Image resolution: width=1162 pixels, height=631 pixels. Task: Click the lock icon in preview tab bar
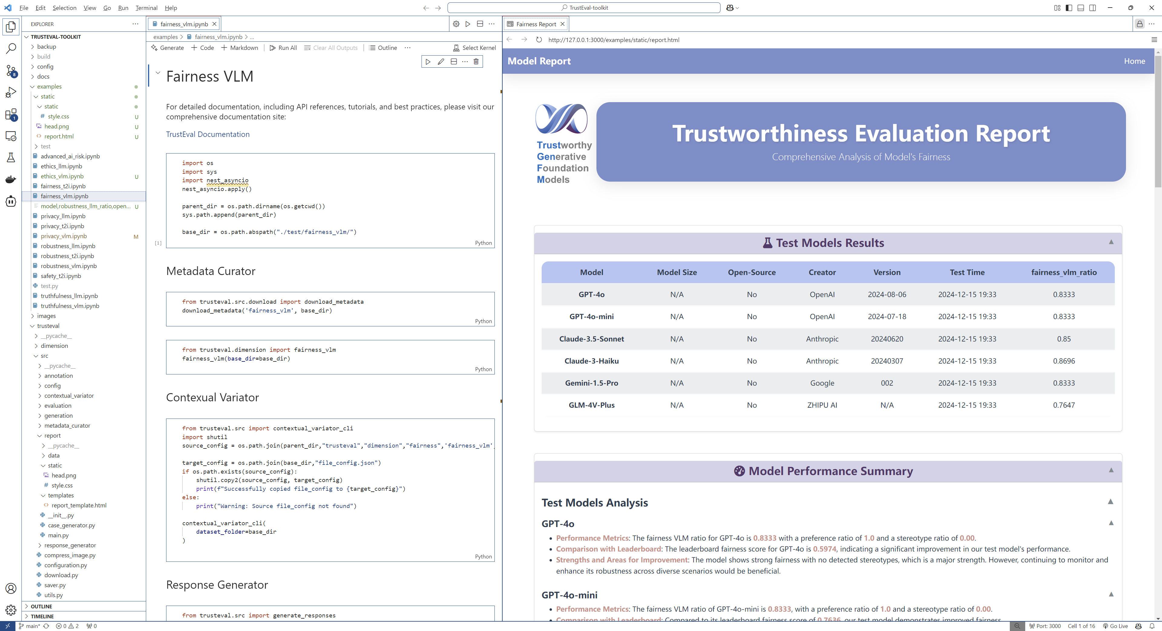(x=1139, y=24)
